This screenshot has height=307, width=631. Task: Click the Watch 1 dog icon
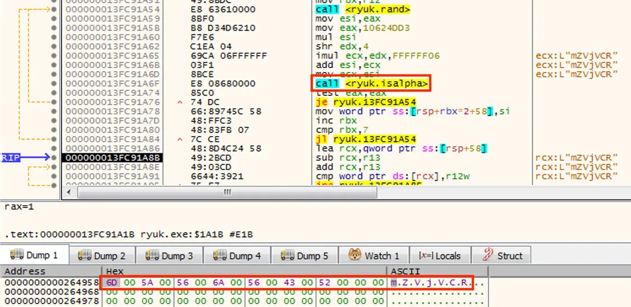click(x=355, y=255)
